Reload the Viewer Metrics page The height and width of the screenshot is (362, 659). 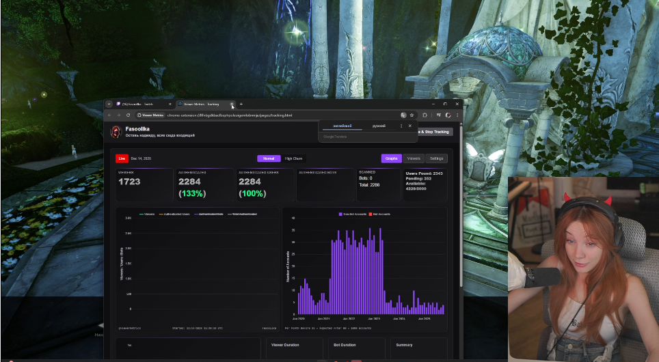(x=127, y=115)
